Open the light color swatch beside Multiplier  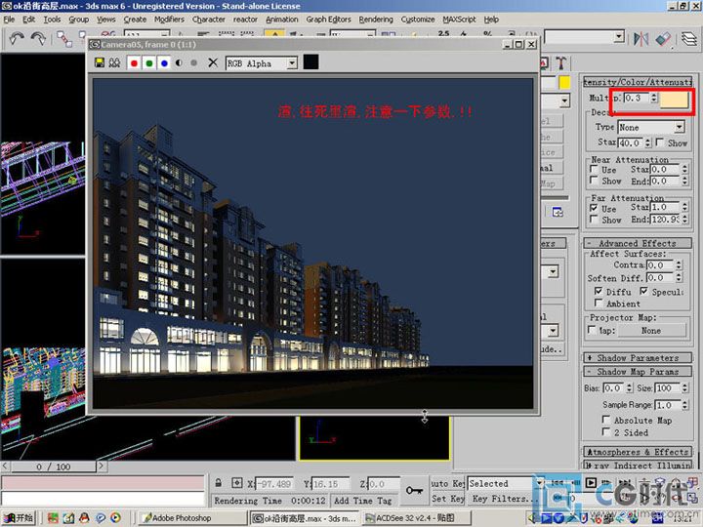(x=674, y=99)
